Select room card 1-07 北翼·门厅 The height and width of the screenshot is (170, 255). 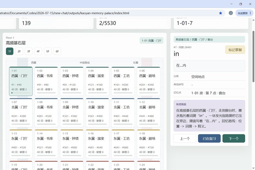(x=21, y=113)
